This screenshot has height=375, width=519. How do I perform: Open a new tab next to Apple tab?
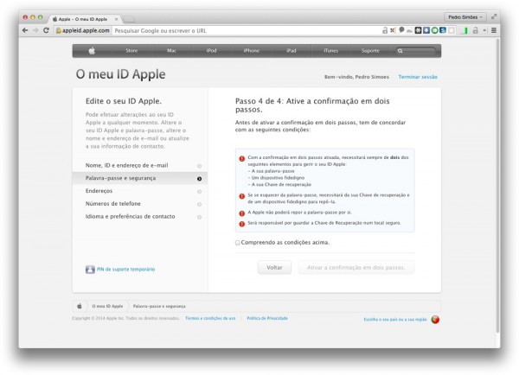click(x=129, y=19)
